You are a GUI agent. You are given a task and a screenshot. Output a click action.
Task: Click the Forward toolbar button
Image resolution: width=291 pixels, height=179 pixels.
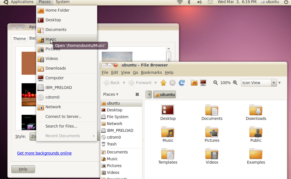click(140, 83)
